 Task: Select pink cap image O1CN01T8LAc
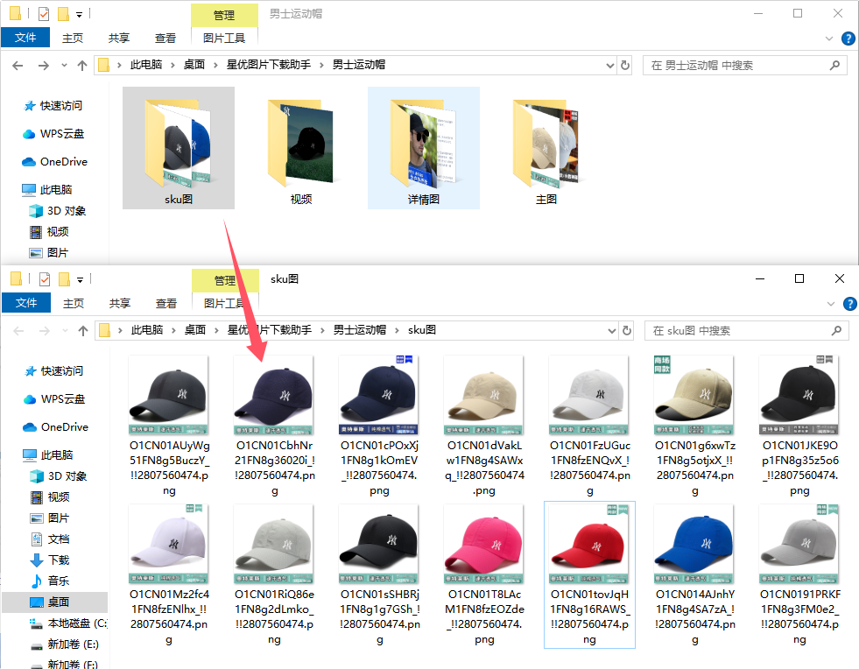click(484, 574)
